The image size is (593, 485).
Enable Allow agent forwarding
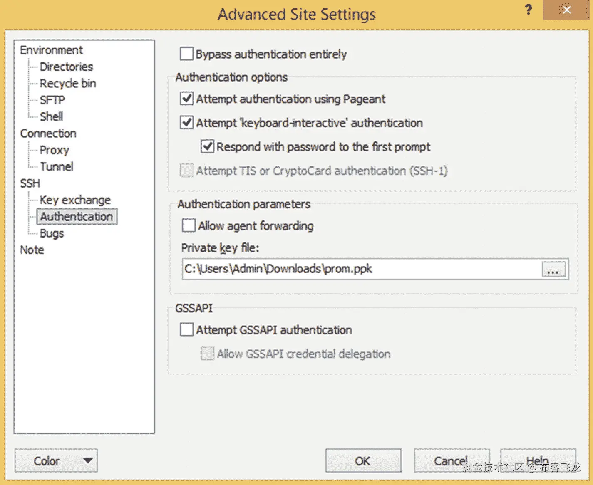pyautogui.click(x=189, y=225)
